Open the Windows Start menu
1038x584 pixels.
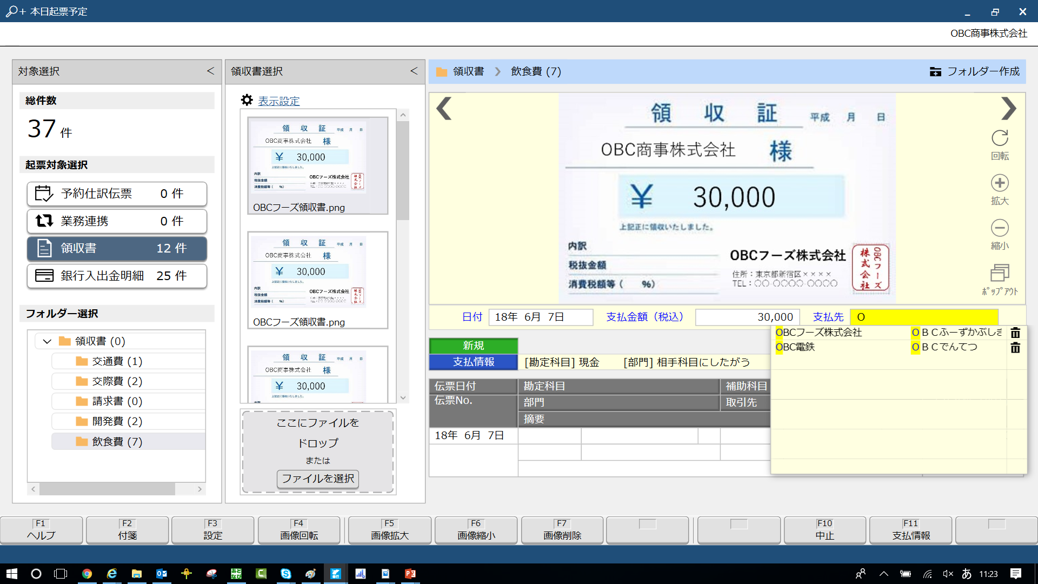pyautogui.click(x=11, y=574)
